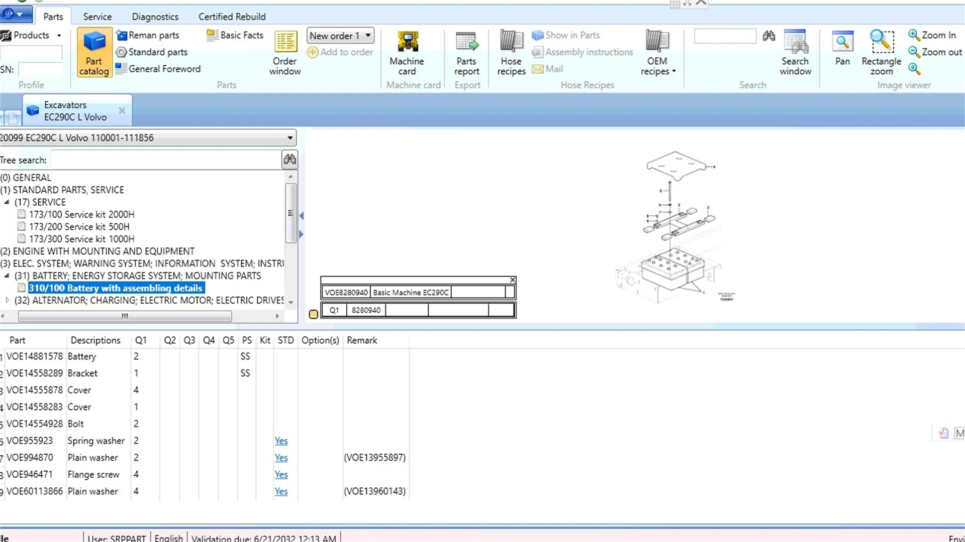This screenshot has width=965, height=542.
Task: Click Show in Parts
Action: pos(566,35)
